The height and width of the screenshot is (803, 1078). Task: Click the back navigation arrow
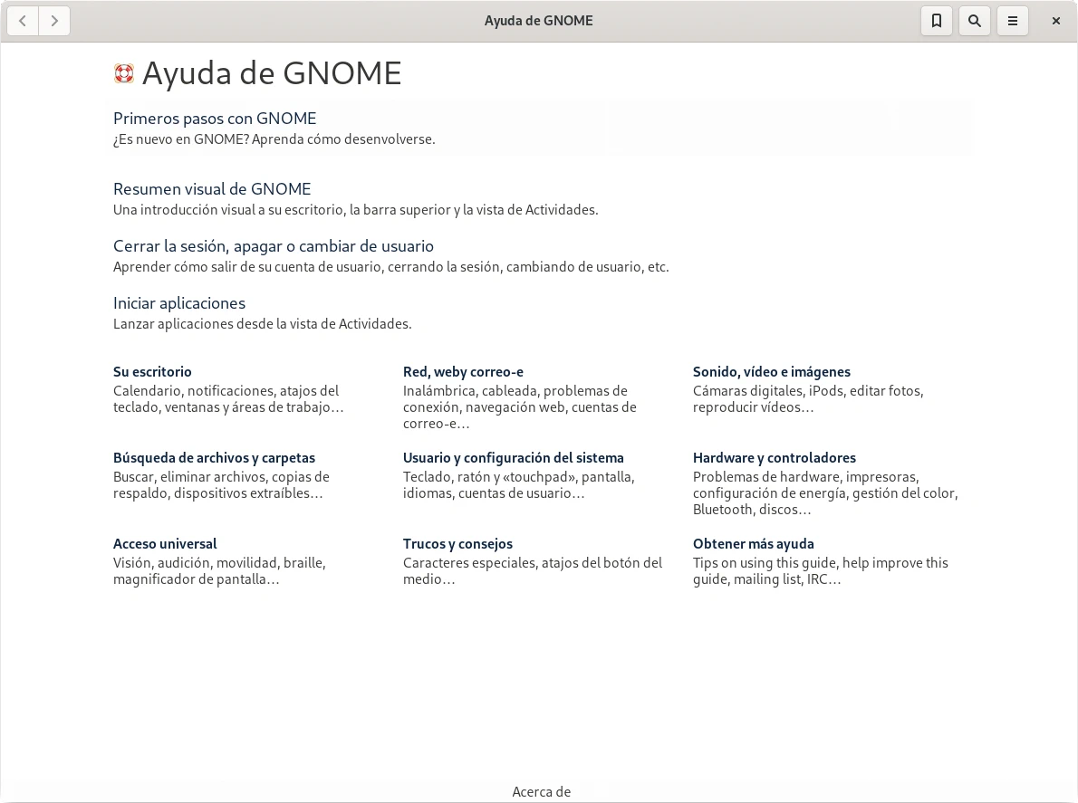click(23, 21)
